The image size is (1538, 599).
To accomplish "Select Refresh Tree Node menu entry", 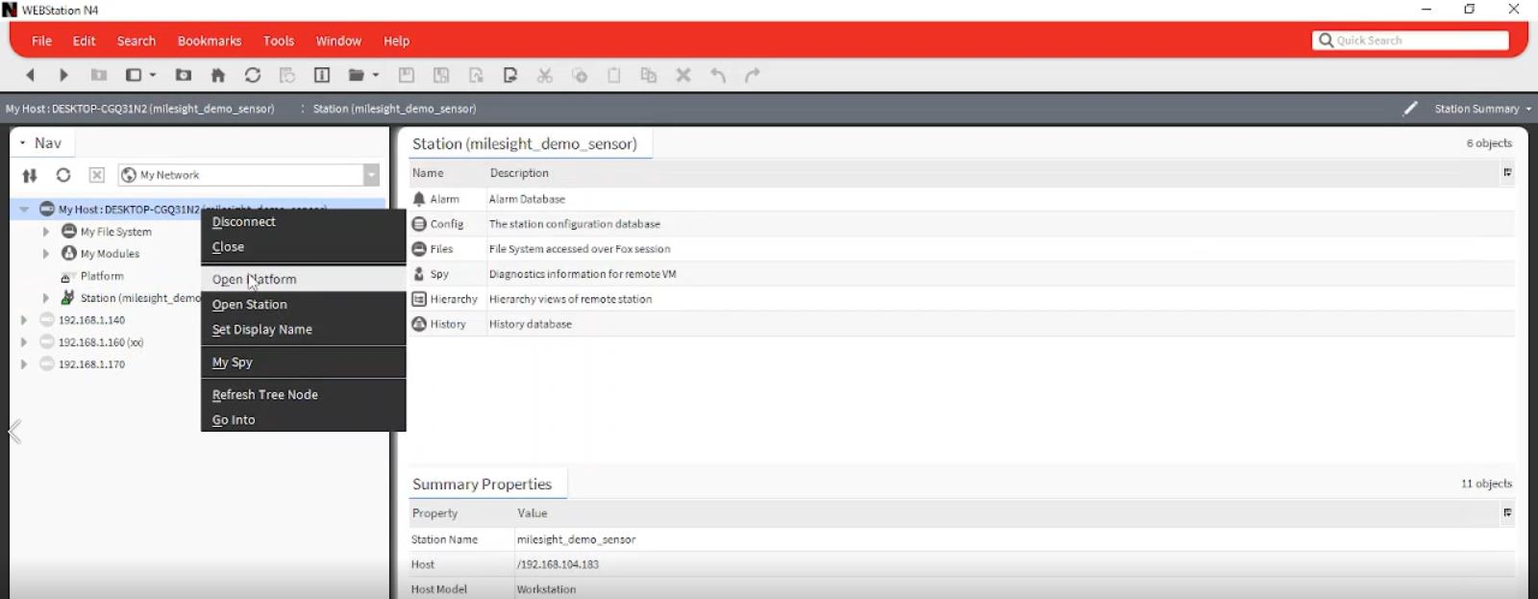I will click(x=303, y=395).
